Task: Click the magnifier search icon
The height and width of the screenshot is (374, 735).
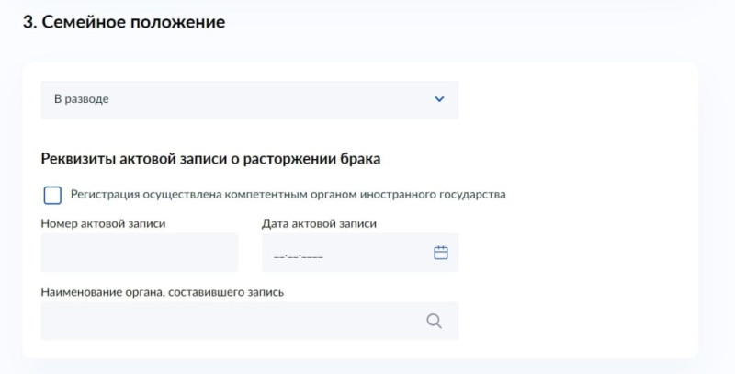Action: pos(434,321)
